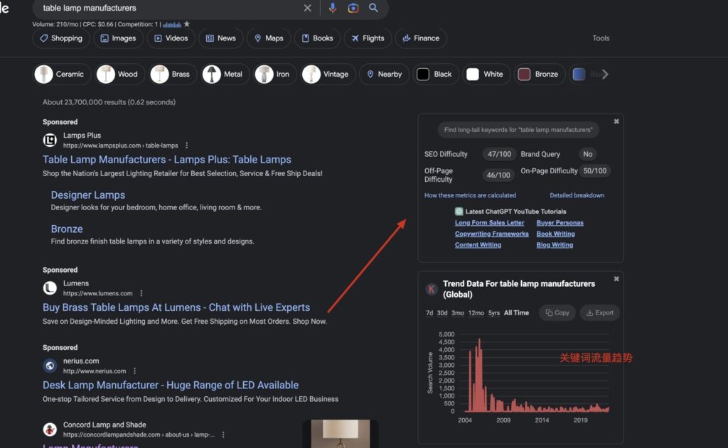Choose the White color filter
This screenshot has height=448, width=728.
tap(486, 75)
